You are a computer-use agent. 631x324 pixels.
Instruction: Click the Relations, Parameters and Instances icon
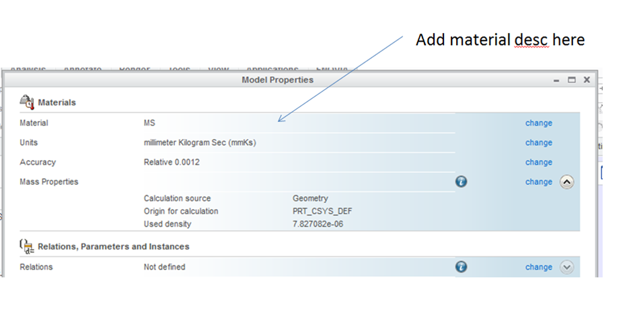coord(26,247)
